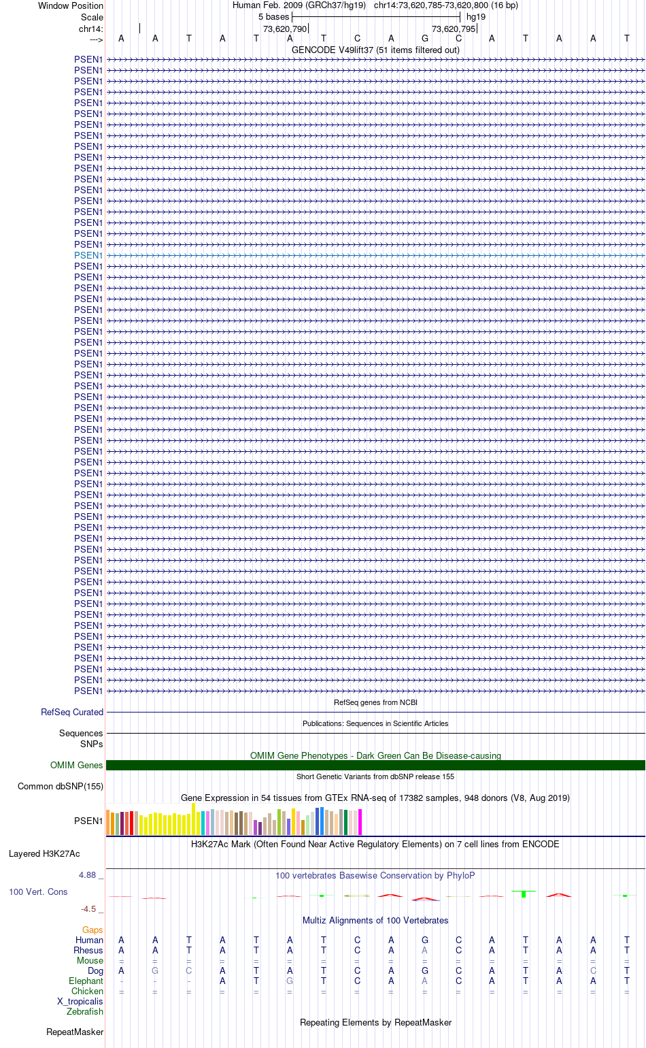Screen dimensions: 646x1048
Task: Select the Elephant alignment row label
Action: [86, 981]
